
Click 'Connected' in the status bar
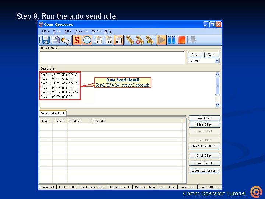pyautogui.click(x=47, y=187)
